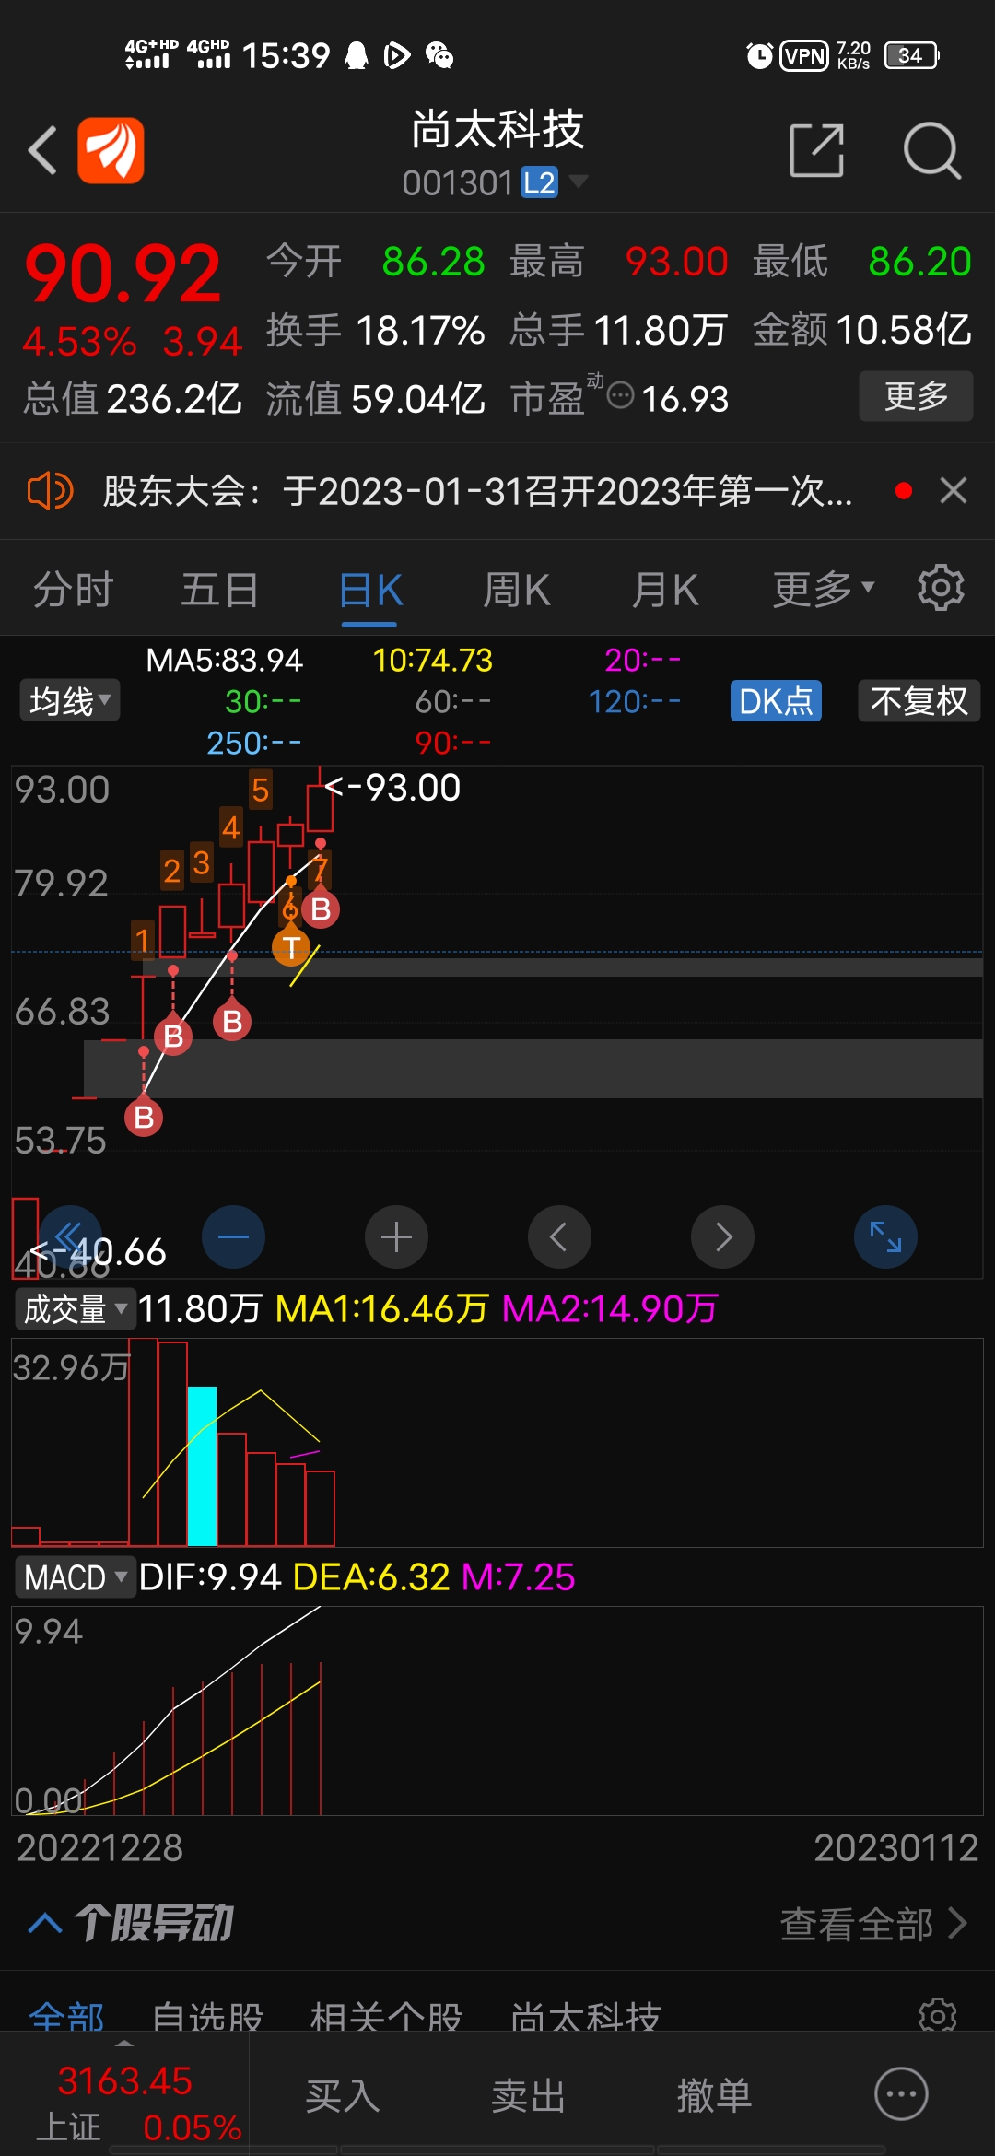Tap 撤单 cancel order button

[x=715, y=2096]
